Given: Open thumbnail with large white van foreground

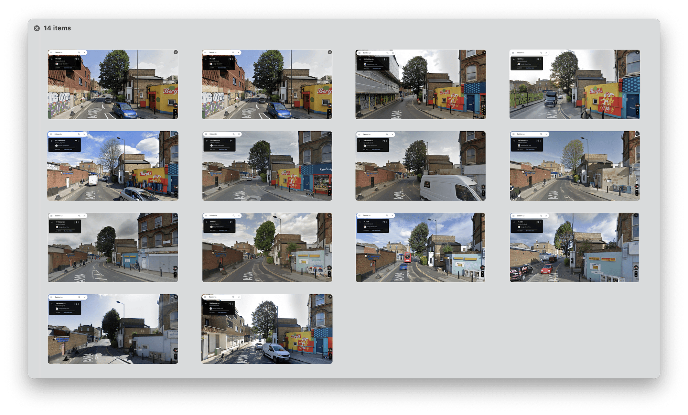Looking at the screenshot, I should point(421,166).
